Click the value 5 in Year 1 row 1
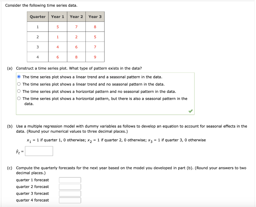Viewport: 256px width, 207px height. [x=57, y=27]
